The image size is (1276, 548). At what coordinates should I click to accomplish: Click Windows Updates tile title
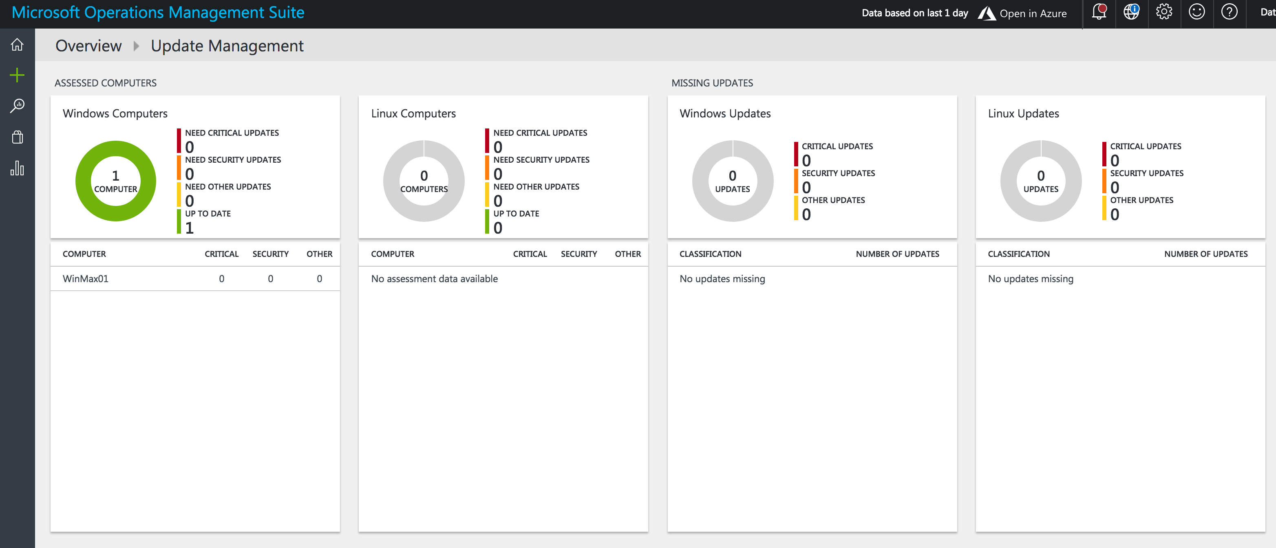pos(725,113)
